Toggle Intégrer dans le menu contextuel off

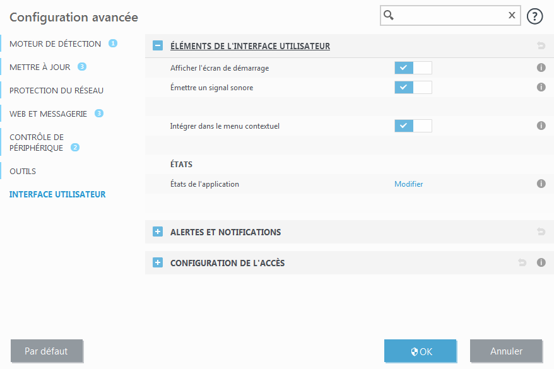pyautogui.click(x=414, y=126)
